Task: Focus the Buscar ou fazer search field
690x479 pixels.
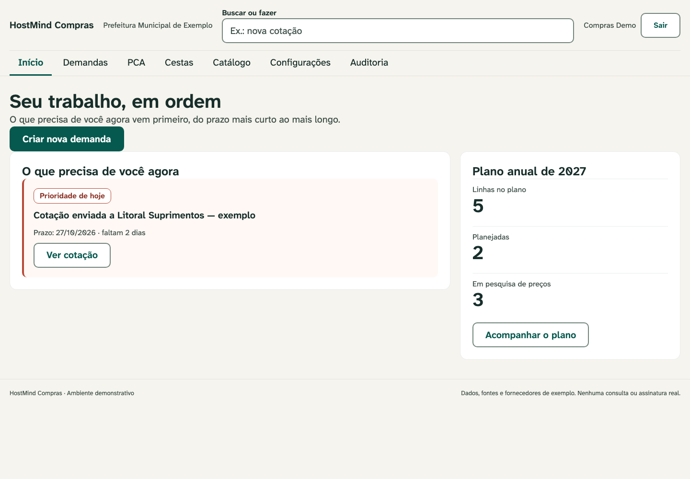Action: pos(398,31)
